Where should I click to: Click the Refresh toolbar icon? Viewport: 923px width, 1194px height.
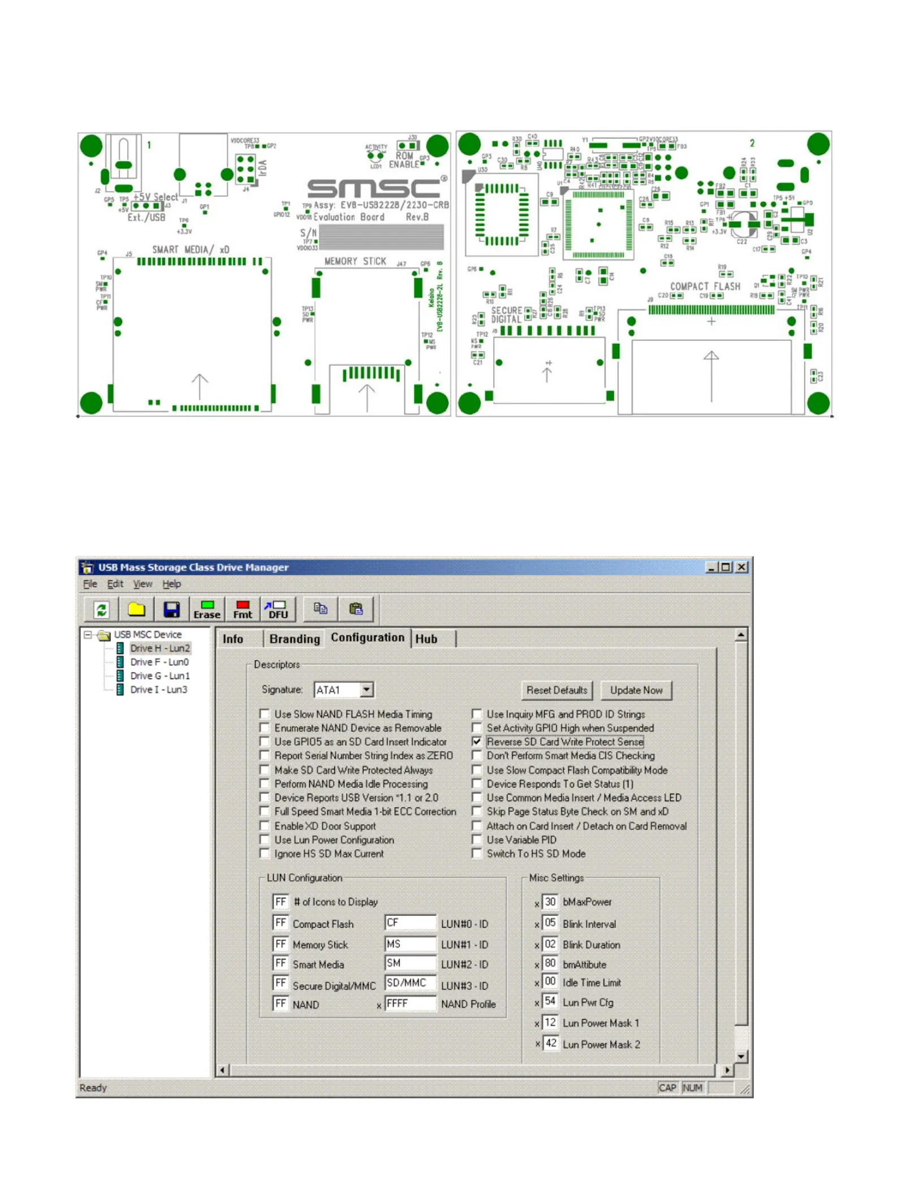(101, 609)
